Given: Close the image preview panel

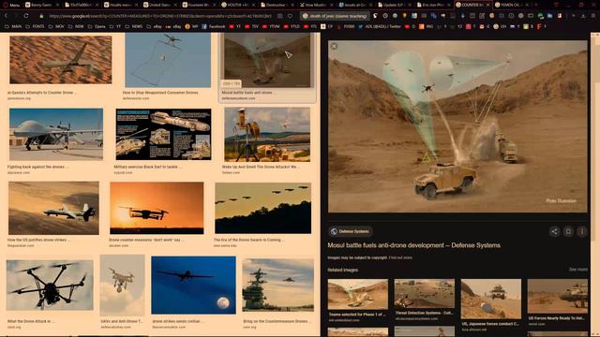Looking at the screenshot, I should pyautogui.click(x=334, y=46).
